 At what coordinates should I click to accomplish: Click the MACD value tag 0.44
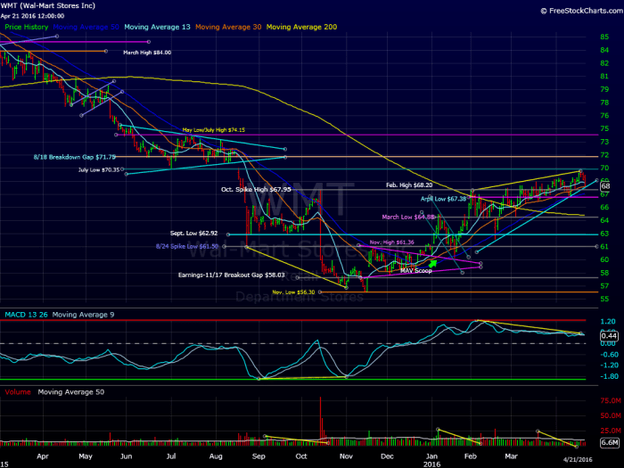609,336
